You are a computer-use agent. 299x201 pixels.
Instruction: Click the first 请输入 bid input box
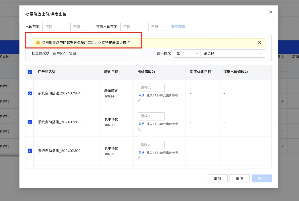pyautogui.click(x=151, y=88)
